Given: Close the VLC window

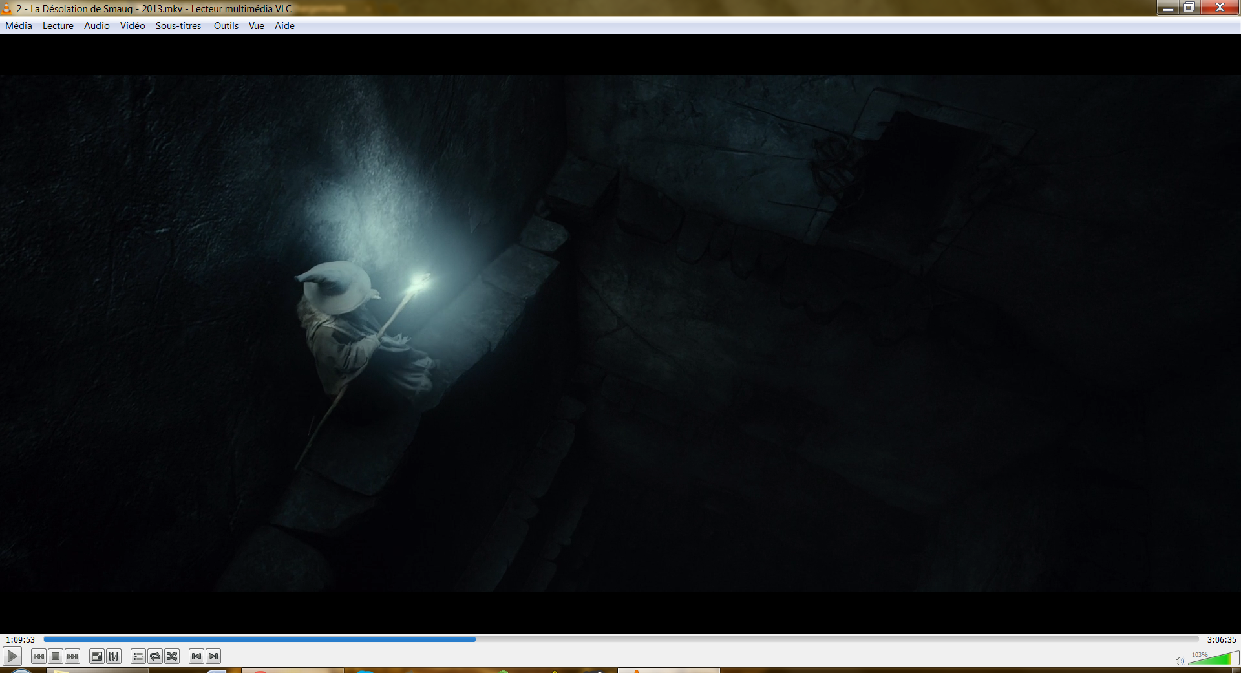Looking at the screenshot, I should pyautogui.click(x=1220, y=8).
